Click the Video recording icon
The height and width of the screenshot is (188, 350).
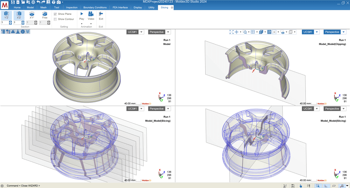pyautogui.click(x=91, y=15)
